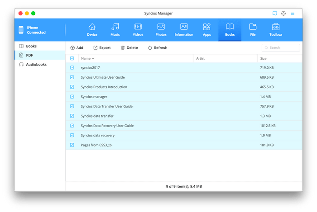Export the selected PDFs
Viewport: 317px width, 212px height.
tap(102, 47)
